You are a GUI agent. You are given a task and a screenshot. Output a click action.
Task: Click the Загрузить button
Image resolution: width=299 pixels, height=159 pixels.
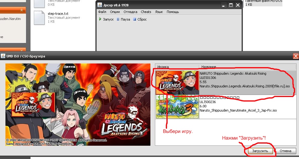tap(260, 151)
